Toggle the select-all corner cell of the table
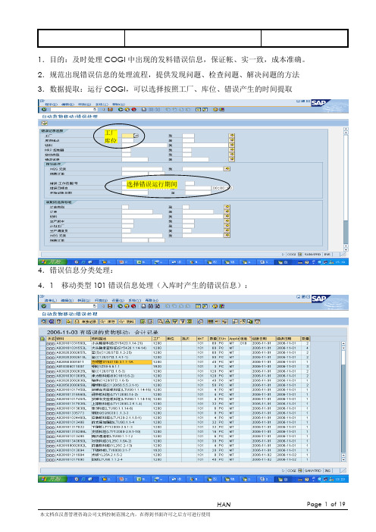This screenshot has height=532, width=376. tap(42, 339)
